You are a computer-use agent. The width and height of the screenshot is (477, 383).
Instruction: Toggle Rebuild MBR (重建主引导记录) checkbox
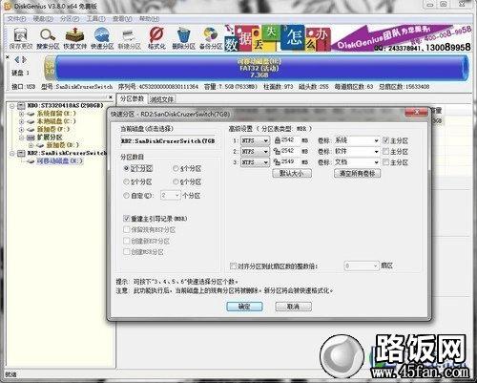127,219
